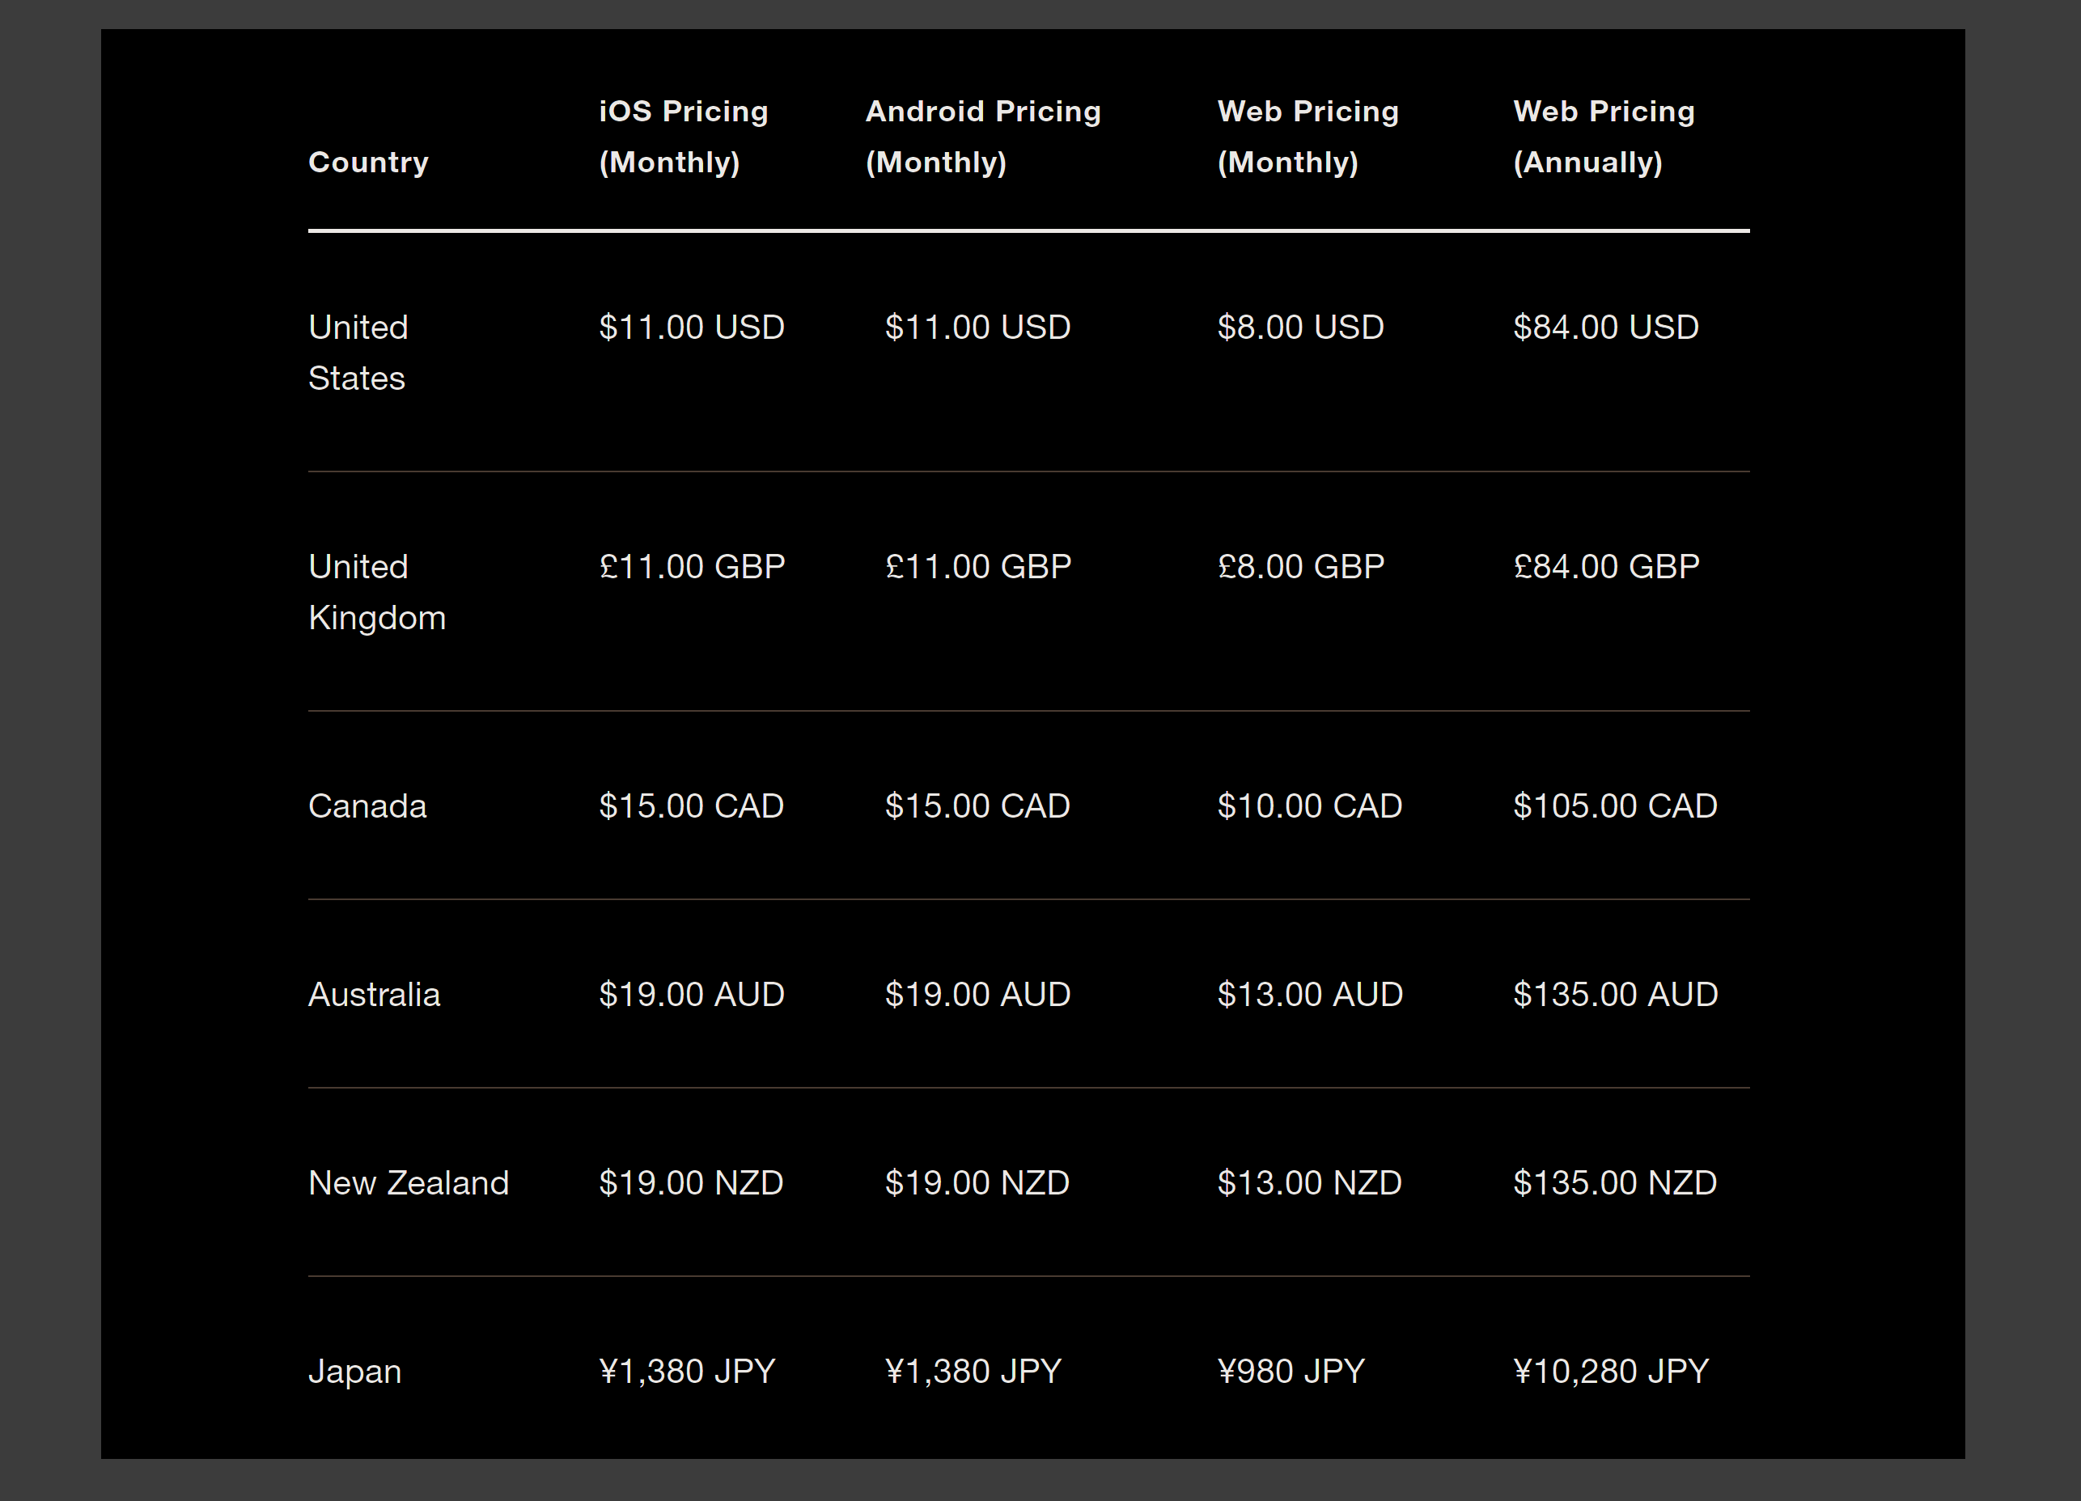Click the $13.00 AUD web monthly price
The image size is (2081, 1501).
1309,995
